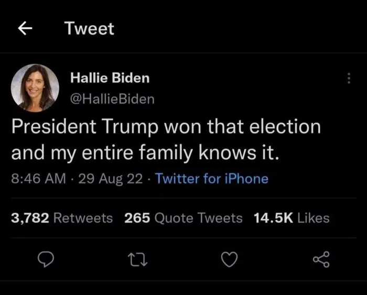Click the tweet line mentioning President Trump
This screenshot has height=295, width=367.
166,127
